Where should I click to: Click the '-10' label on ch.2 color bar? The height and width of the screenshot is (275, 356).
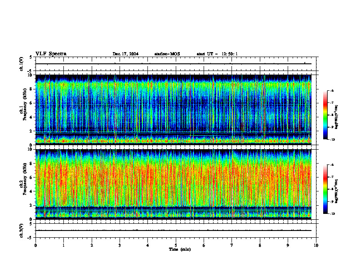pyautogui.click(x=332, y=214)
